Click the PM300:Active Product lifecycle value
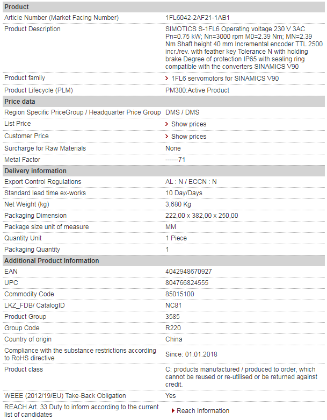This screenshot has width=327, height=420. point(197,90)
